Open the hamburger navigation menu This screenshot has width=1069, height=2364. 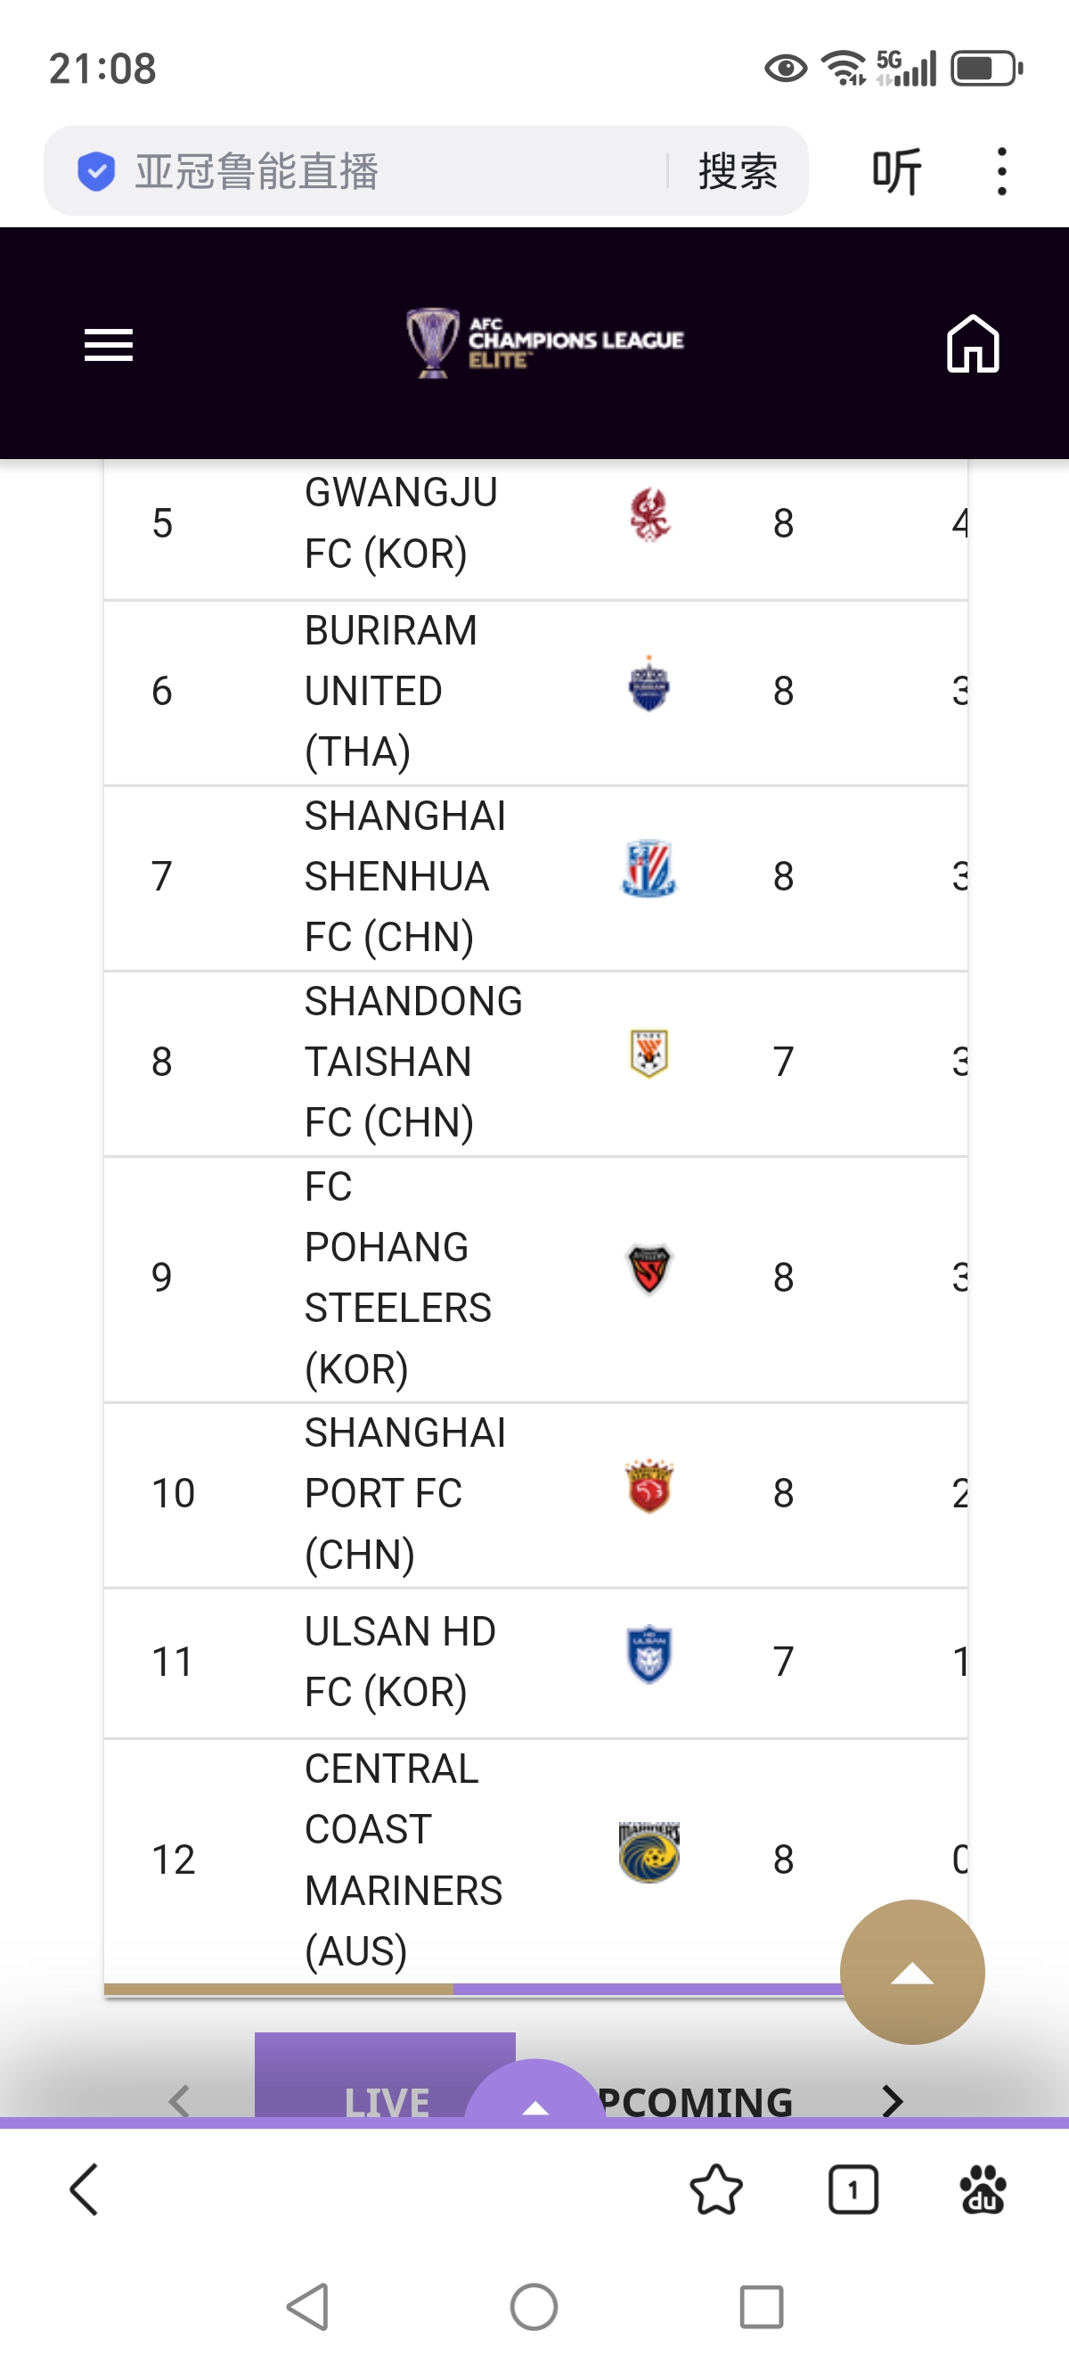click(108, 344)
